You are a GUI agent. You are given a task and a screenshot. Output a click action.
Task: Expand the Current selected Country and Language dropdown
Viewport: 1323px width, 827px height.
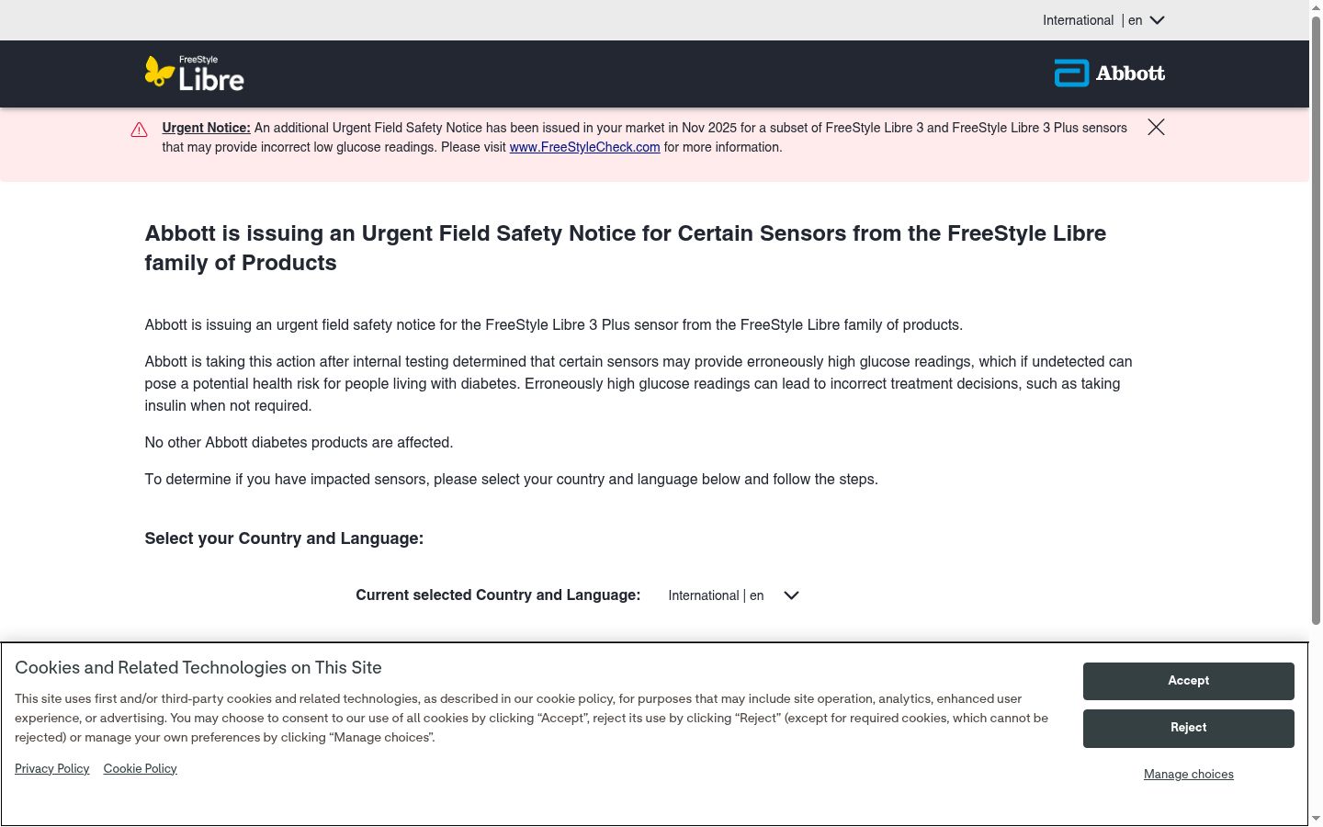733,595
